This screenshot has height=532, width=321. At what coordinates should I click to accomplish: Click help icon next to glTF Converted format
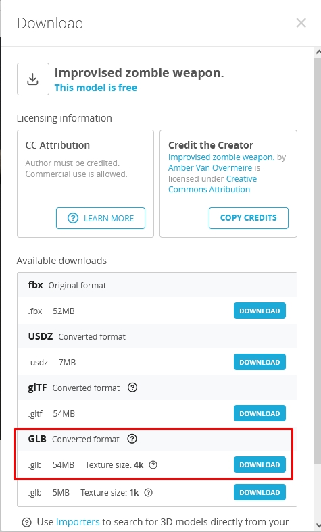click(x=132, y=388)
